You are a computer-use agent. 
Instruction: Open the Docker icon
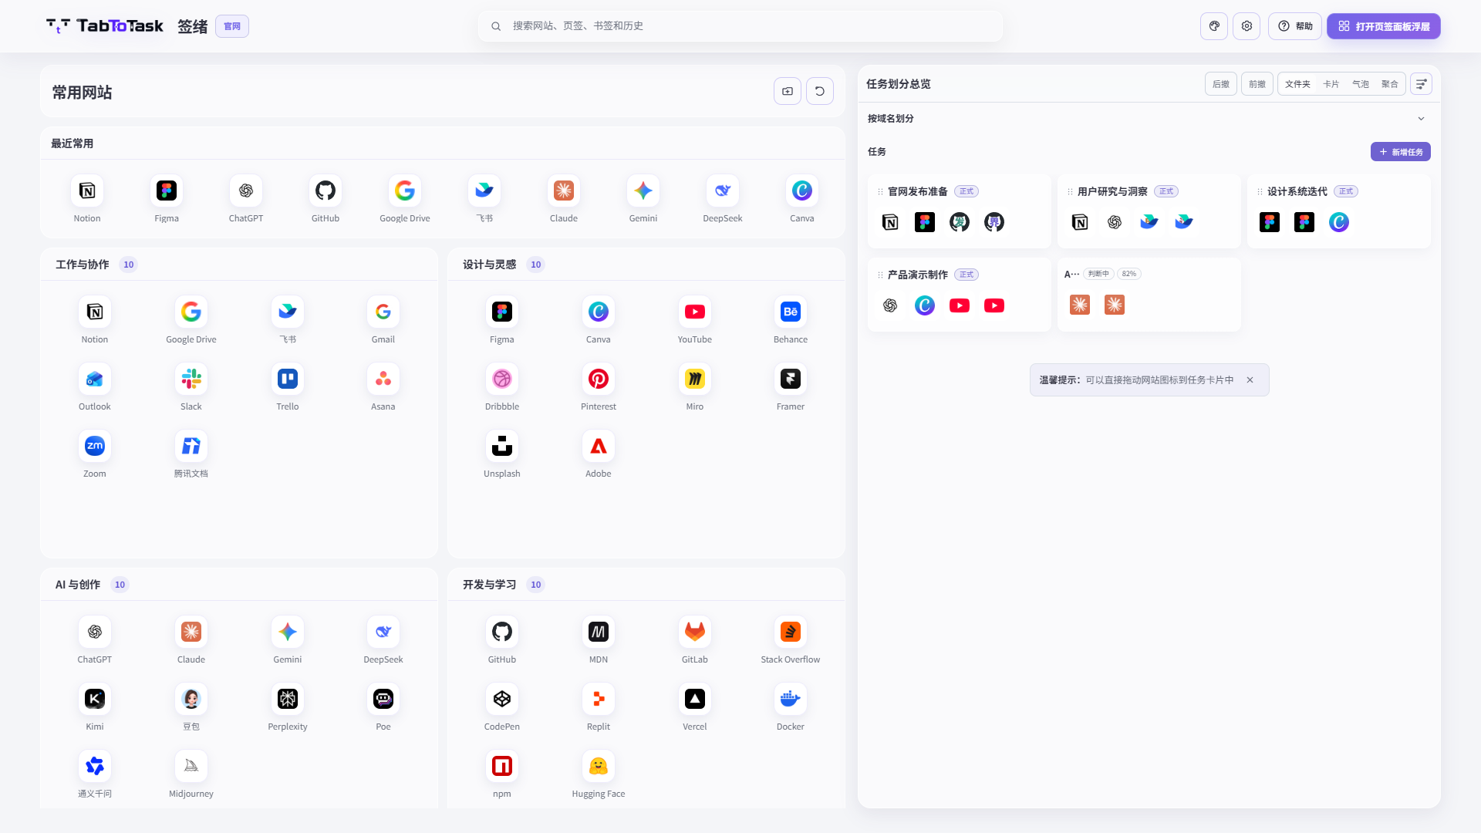tap(791, 699)
